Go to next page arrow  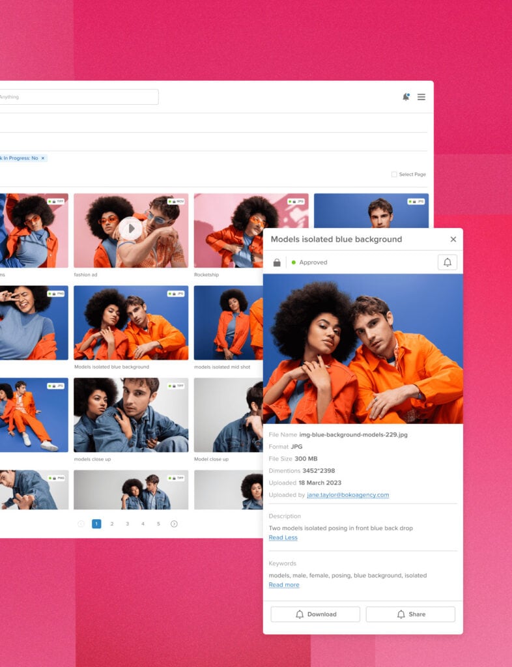(x=174, y=524)
